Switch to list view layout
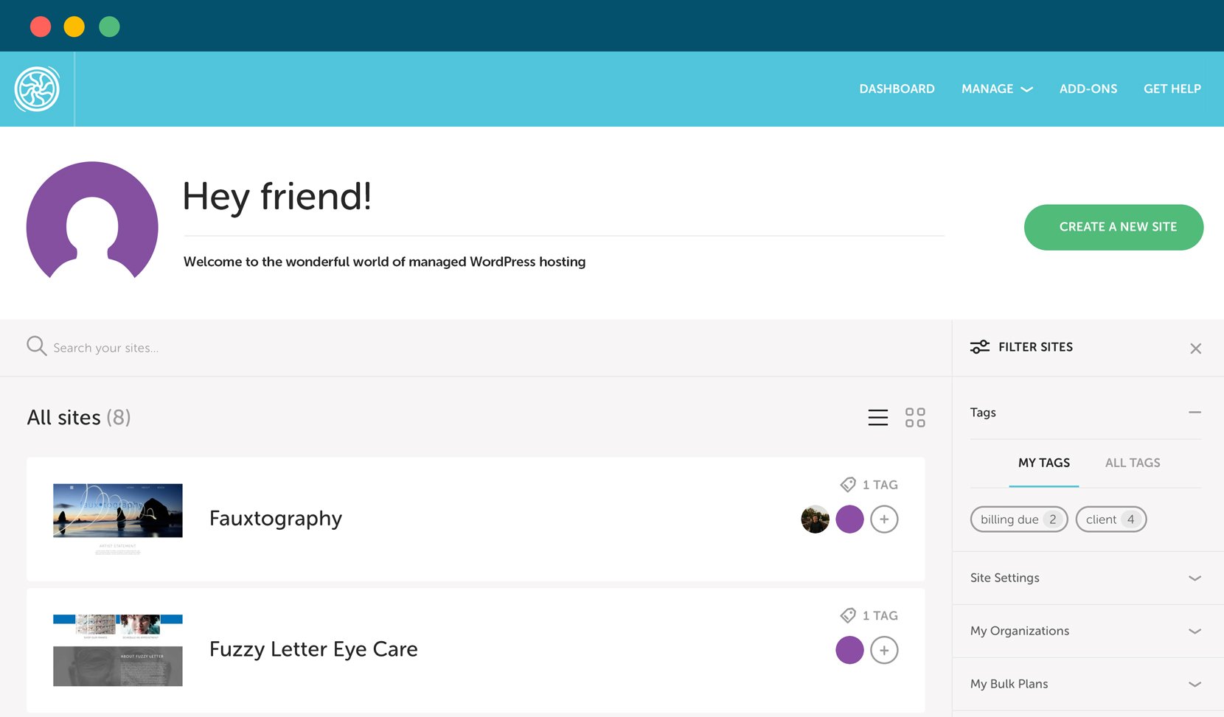Viewport: 1224px width, 717px height. pos(877,418)
